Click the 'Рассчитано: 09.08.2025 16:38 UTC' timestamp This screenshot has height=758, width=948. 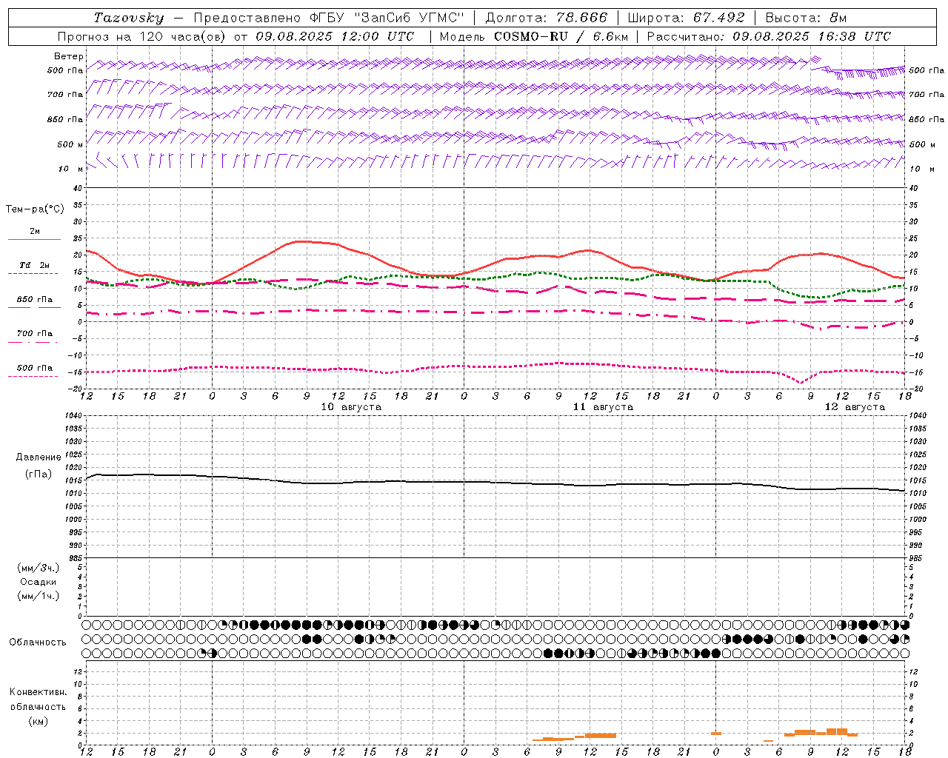tap(769, 36)
